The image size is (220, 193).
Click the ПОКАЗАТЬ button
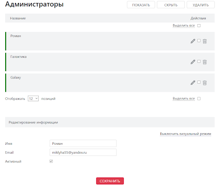tap(141, 5)
